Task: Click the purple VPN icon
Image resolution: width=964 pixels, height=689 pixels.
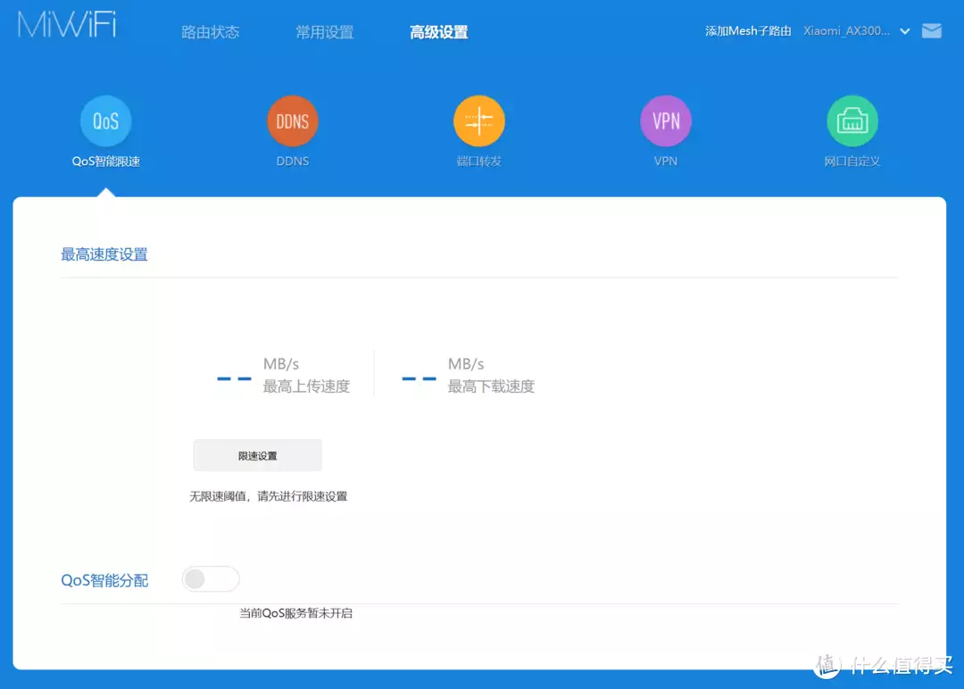Action: coord(665,120)
